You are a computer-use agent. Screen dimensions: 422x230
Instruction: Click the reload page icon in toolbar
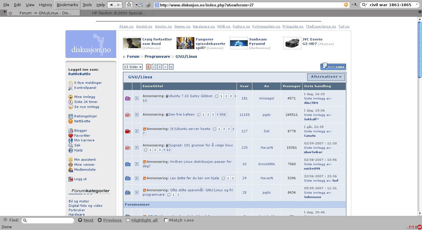pyautogui.click(x=129, y=5)
